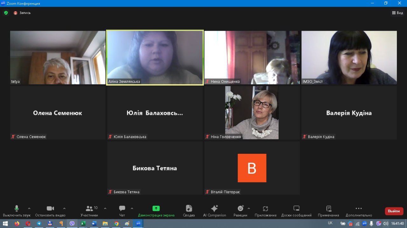Viewport: 407px width, 228px height.
Task: Leave the meeting with Выйти button
Action: (x=394, y=211)
